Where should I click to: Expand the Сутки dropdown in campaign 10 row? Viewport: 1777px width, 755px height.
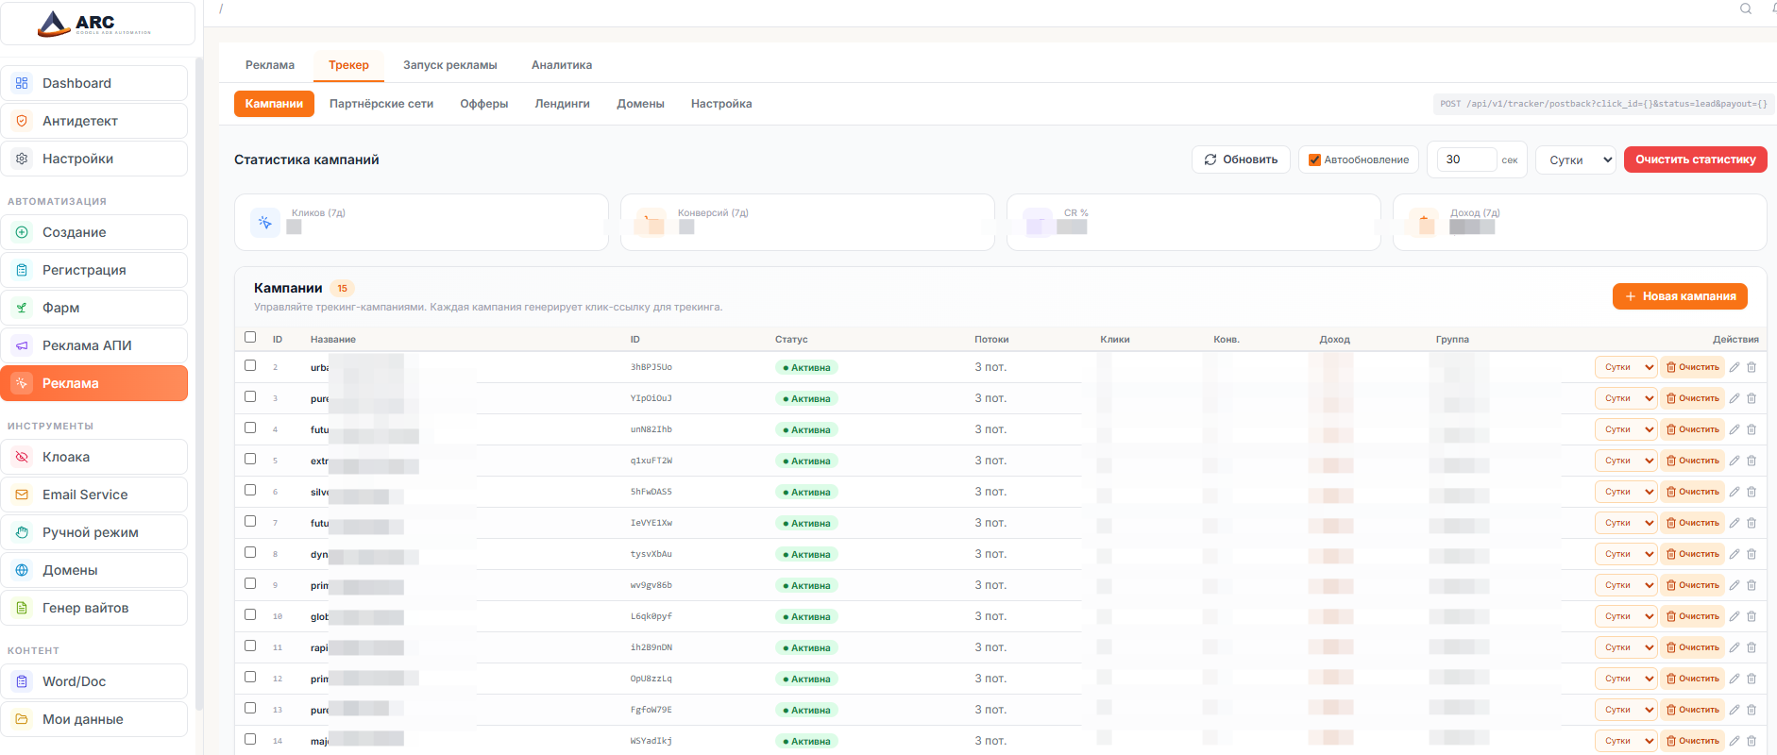pyautogui.click(x=1626, y=616)
